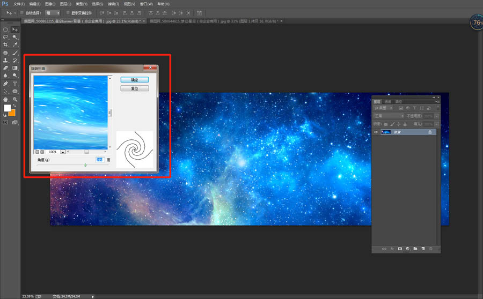The width and height of the screenshot is (483, 299).
Task: Open the preview zoom 100% dropdown
Action: click(x=63, y=152)
